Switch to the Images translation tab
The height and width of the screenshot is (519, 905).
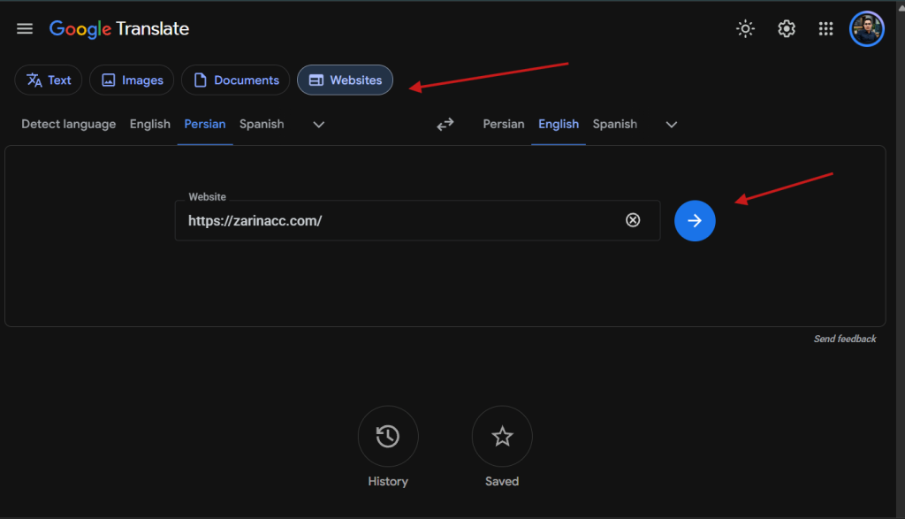132,80
